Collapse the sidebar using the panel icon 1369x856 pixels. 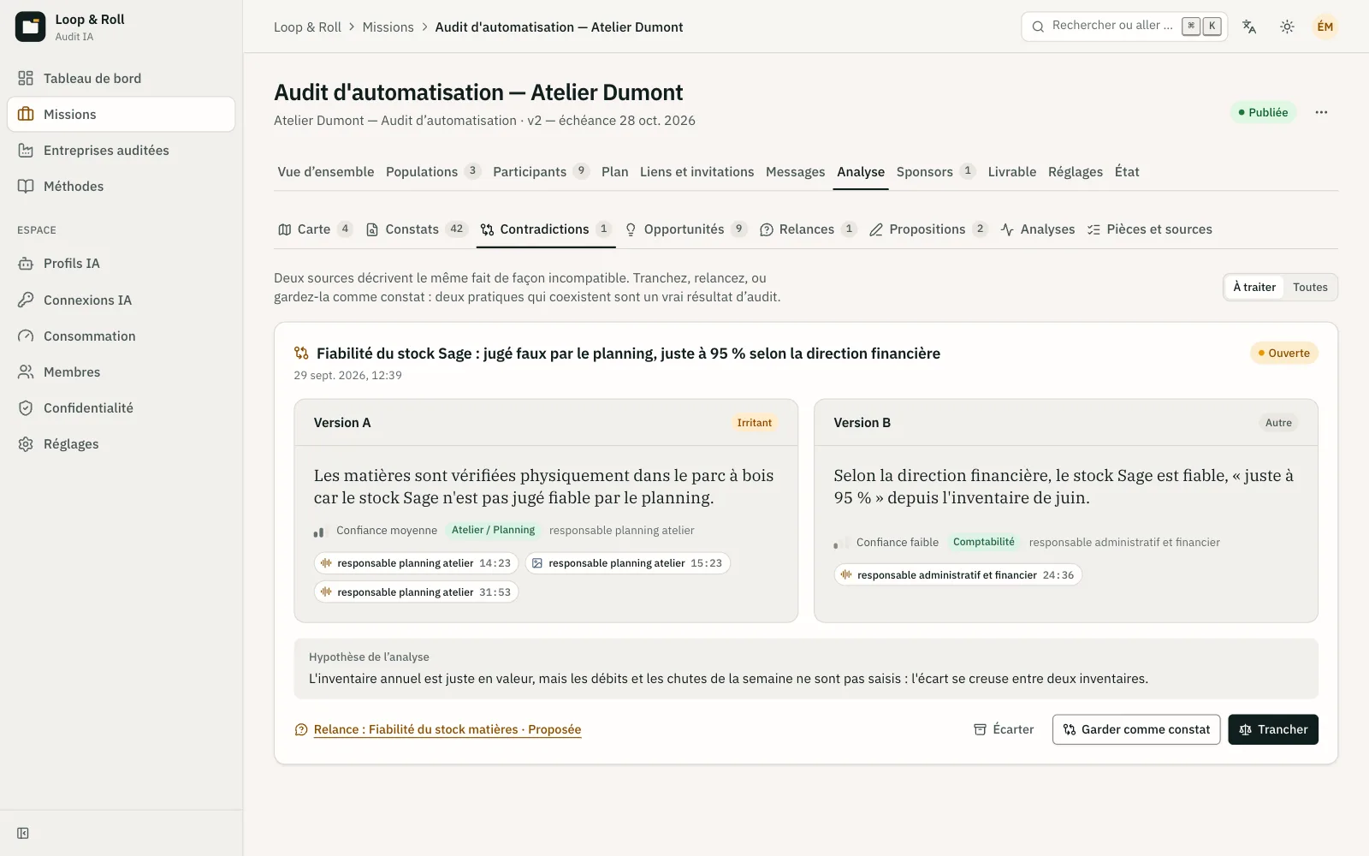point(23,833)
